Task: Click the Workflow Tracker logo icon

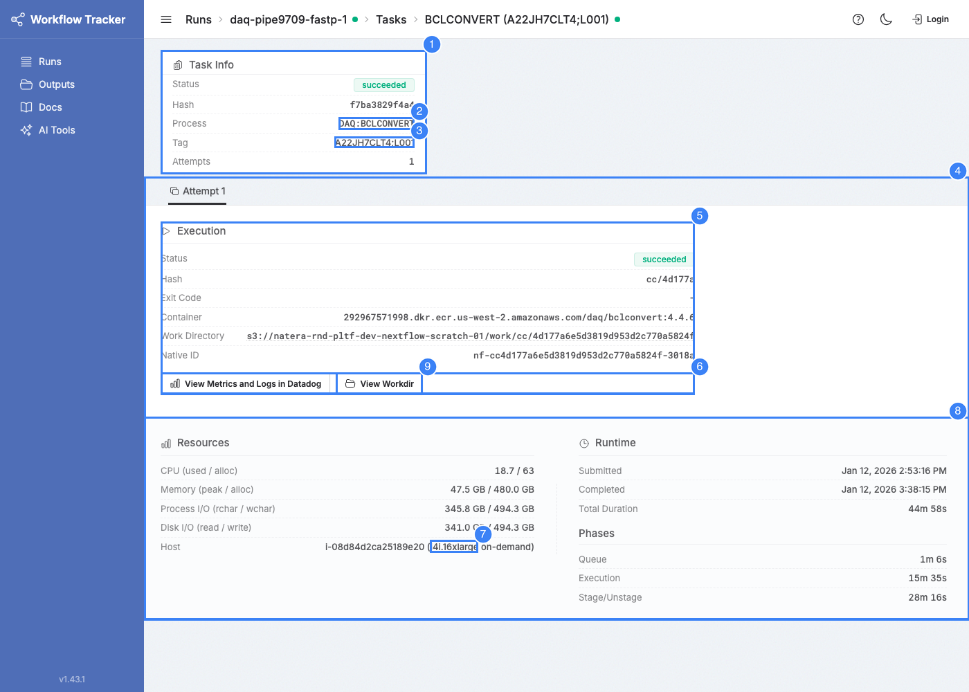Action: coord(17,19)
